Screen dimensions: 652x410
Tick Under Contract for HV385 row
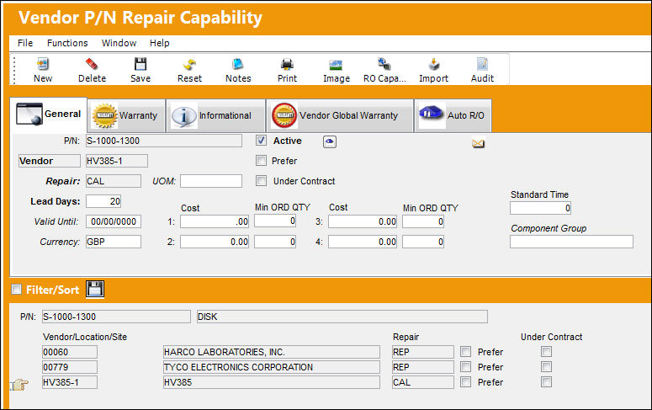546,382
